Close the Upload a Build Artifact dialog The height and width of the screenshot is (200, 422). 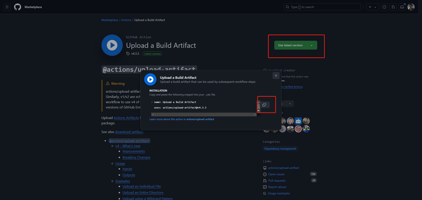(276, 76)
